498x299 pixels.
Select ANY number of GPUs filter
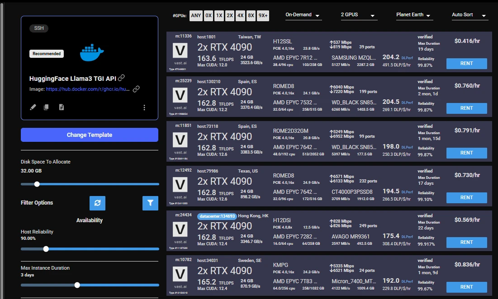click(196, 15)
